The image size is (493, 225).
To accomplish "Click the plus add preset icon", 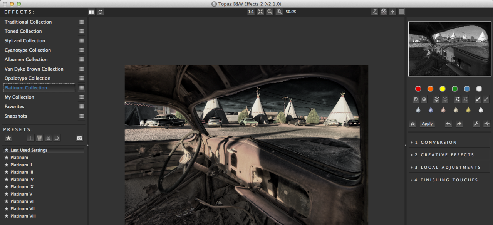I will [31, 138].
